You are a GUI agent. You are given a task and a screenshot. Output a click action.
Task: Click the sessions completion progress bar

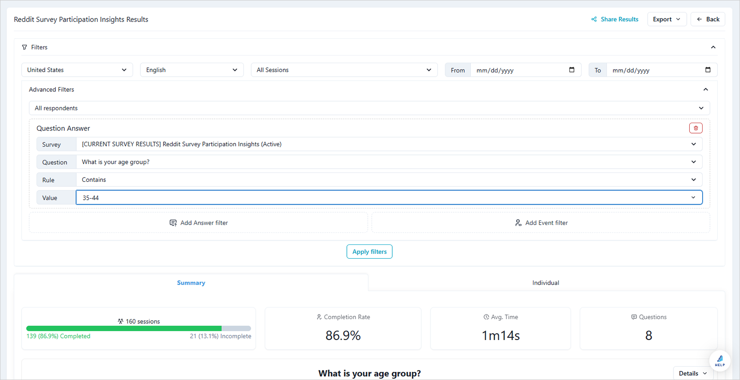pos(139,328)
